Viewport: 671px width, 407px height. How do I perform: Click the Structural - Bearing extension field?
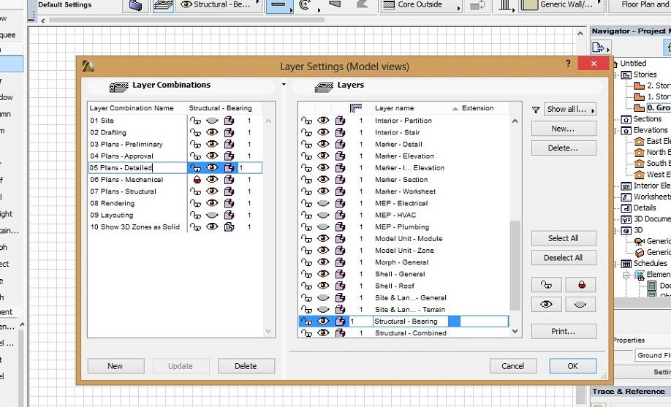tap(484, 322)
